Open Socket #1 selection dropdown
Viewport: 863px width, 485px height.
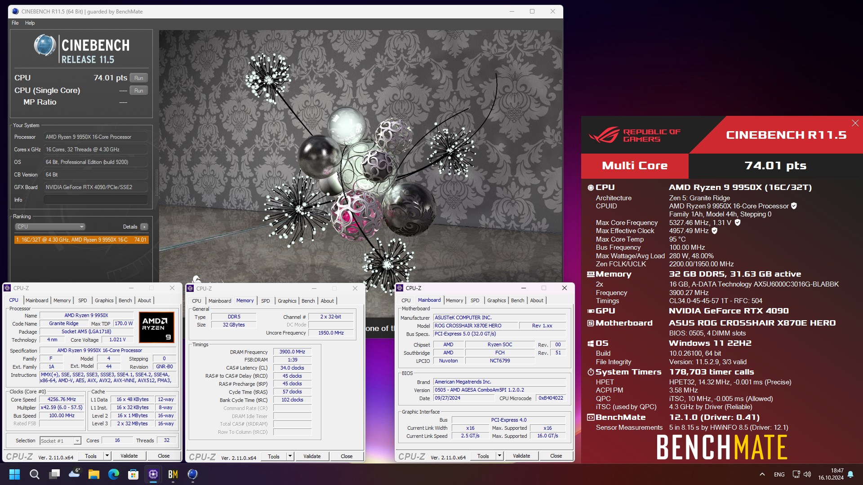[60, 441]
